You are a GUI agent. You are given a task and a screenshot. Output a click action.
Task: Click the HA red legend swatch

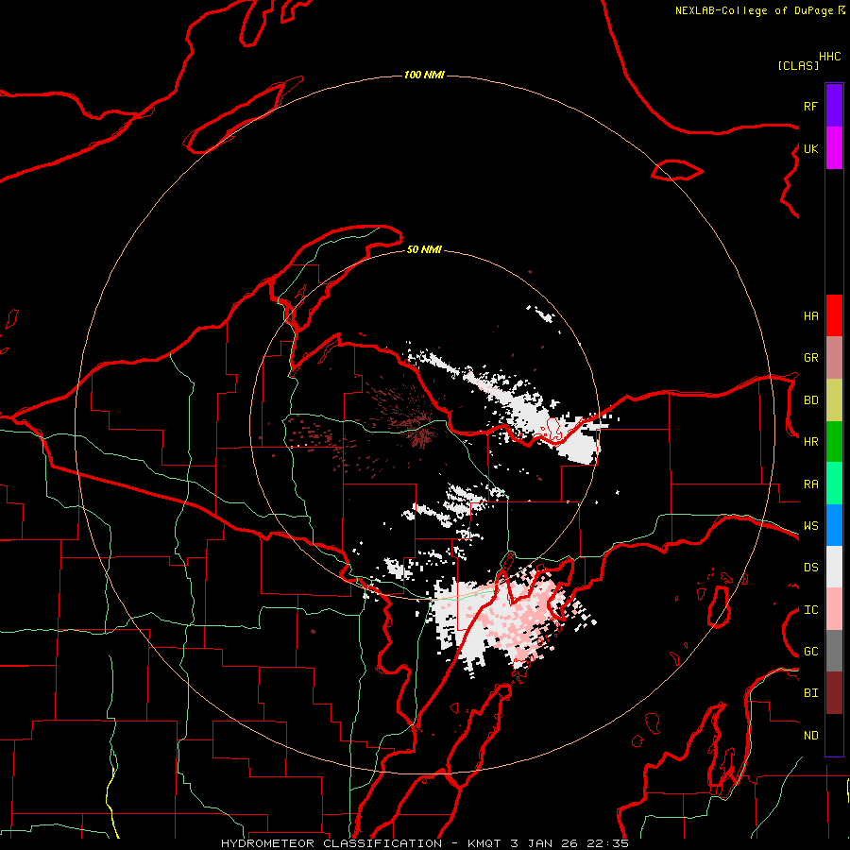834,315
